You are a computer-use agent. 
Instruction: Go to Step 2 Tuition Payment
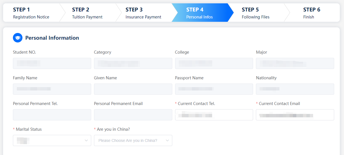pyautogui.click(x=87, y=13)
